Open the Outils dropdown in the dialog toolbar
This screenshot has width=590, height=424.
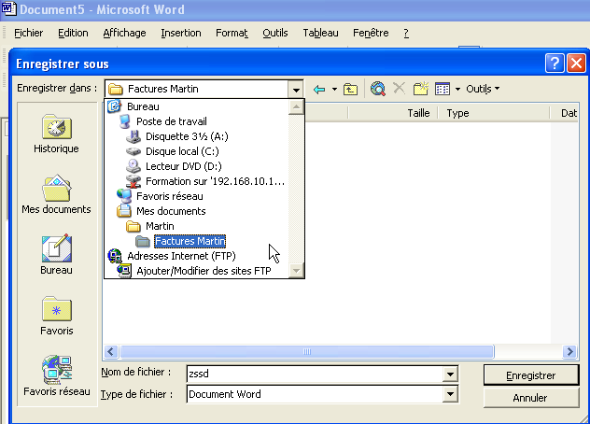point(483,89)
